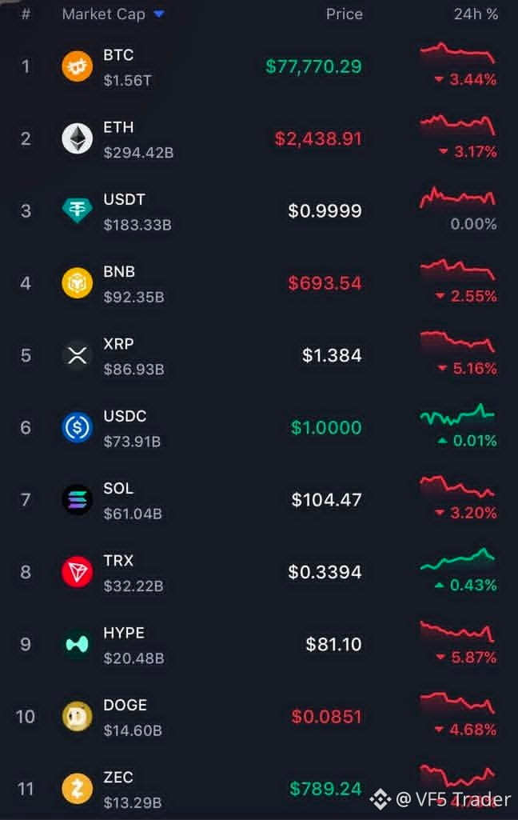Sort by the # rank column header

click(25, 14)
